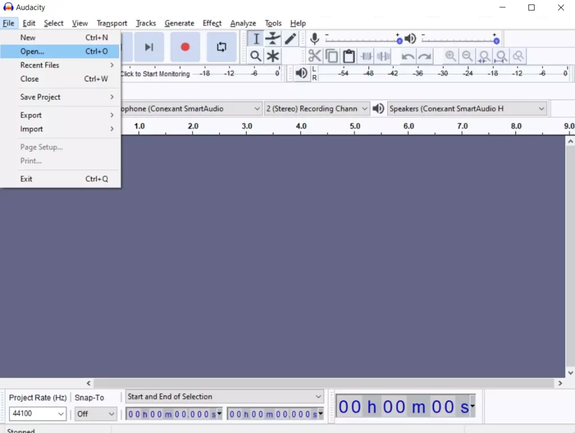Viewport: 575px width, 433px height.
Task: Choose Open... from File menu
Action: 61,51
